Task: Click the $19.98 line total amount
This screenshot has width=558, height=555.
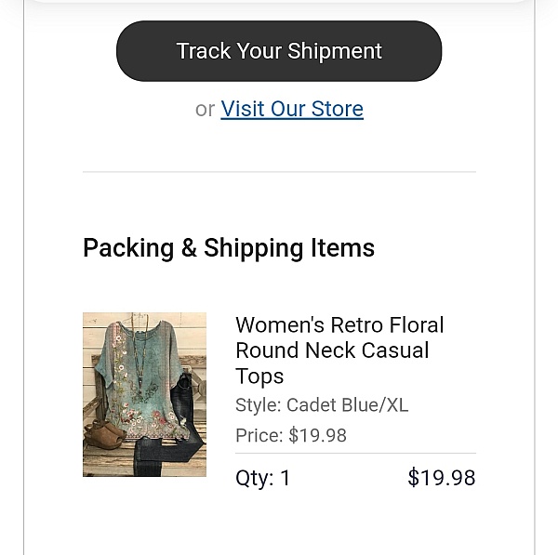Action: 441,478
